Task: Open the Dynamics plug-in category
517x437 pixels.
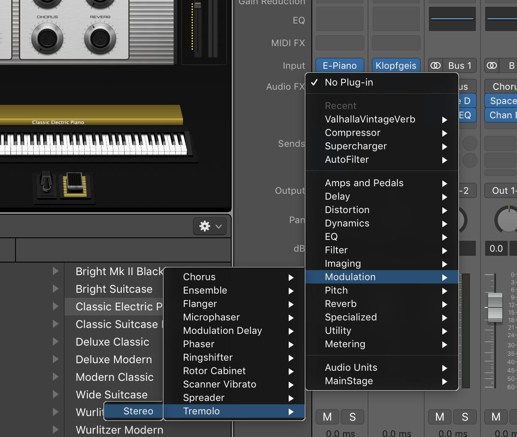Action: [382, 224]
